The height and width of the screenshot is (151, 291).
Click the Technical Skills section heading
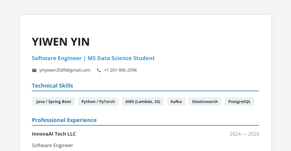(52, 86)
